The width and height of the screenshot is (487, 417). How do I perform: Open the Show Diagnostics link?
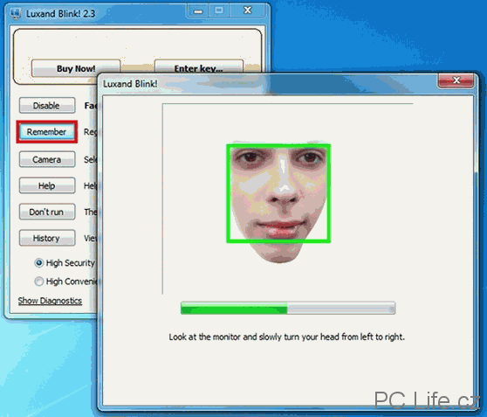coord(50,301)
